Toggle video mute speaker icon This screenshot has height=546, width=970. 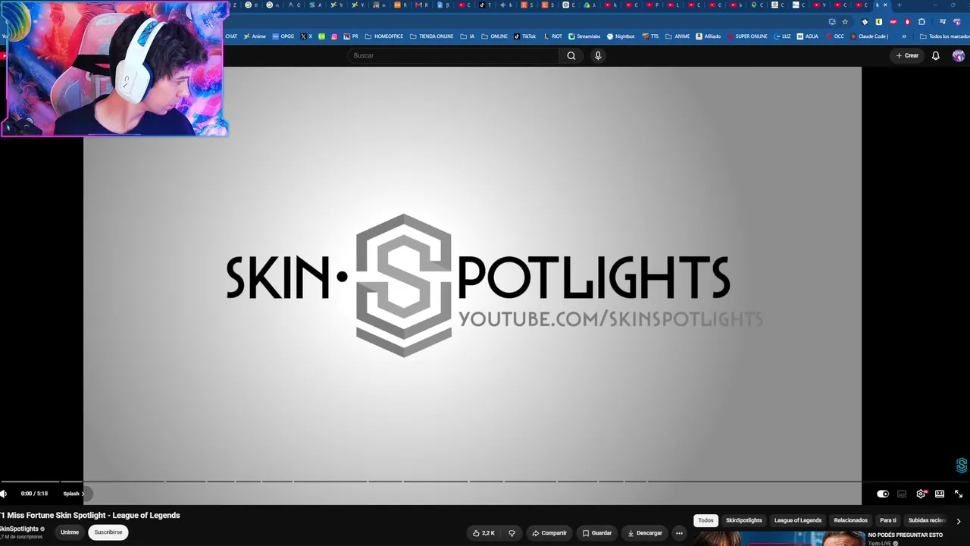point(4,494)
